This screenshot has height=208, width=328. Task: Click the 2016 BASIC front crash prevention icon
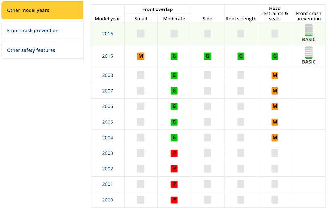pos(309,33)
